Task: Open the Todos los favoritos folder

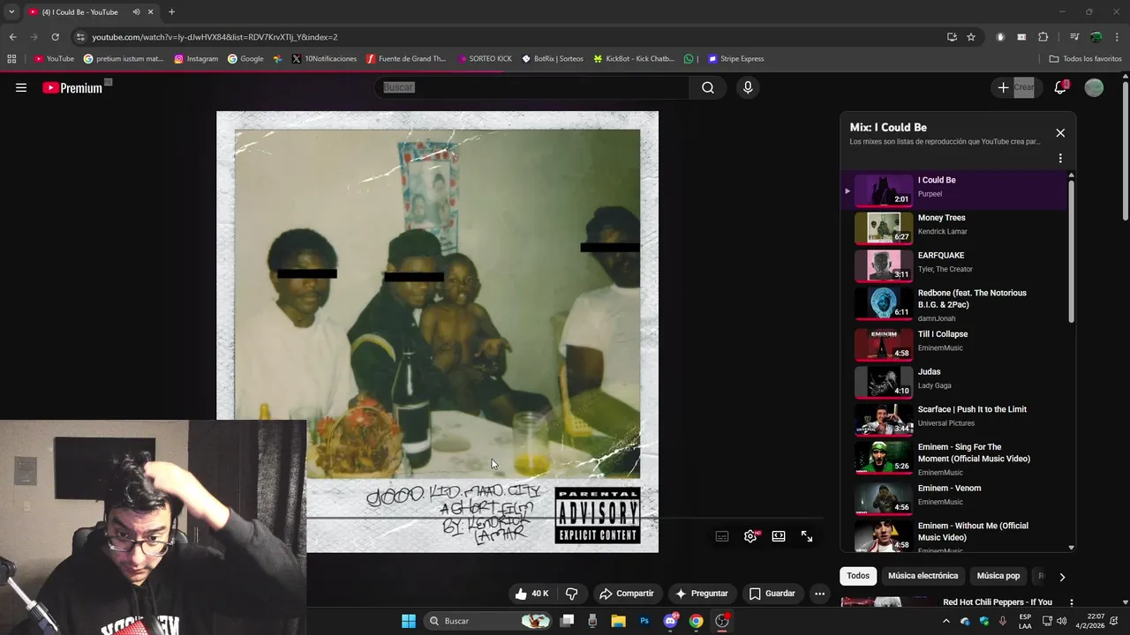Action: (x=1085, y=59)
